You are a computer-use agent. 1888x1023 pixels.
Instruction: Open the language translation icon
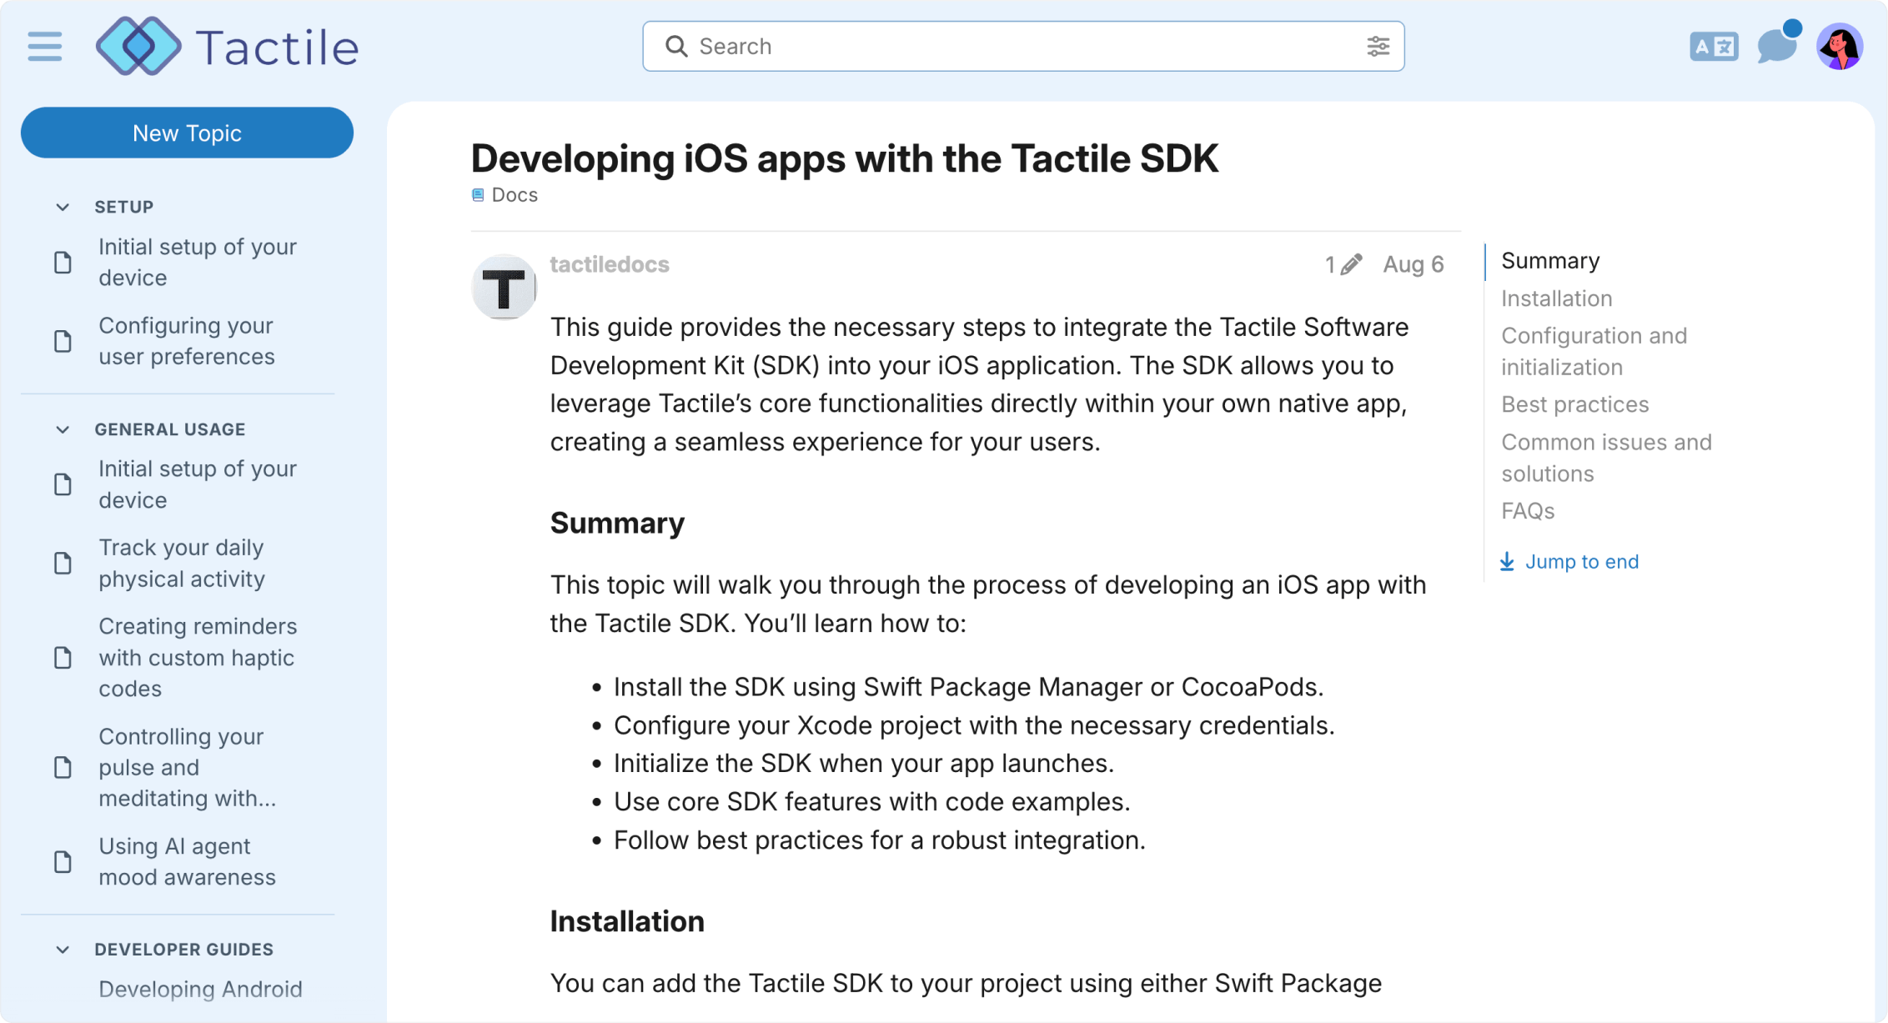1713,47
